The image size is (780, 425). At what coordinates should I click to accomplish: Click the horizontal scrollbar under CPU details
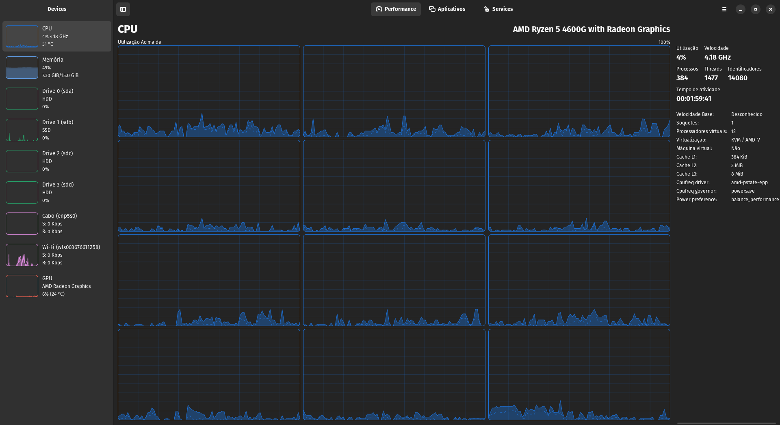(726, 423)
